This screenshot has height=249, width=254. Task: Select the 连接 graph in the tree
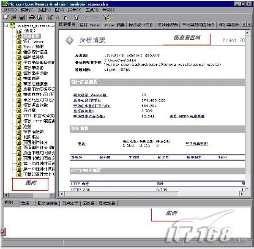pyautogui.click(x=28, y=127)
